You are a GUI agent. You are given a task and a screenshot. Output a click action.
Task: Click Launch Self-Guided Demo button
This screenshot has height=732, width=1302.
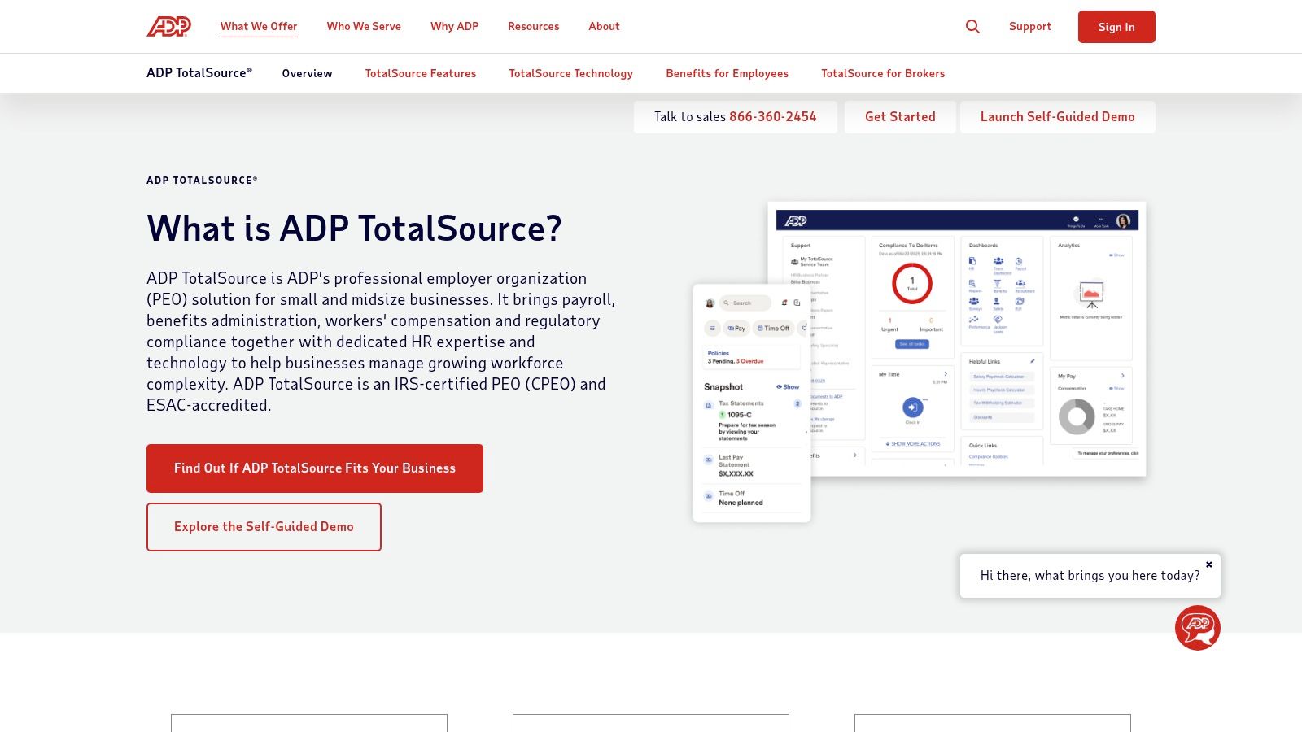click(x=1057, y=117)
